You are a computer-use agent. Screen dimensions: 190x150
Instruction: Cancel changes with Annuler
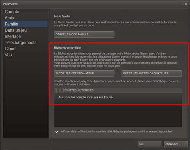coord(175,144)
